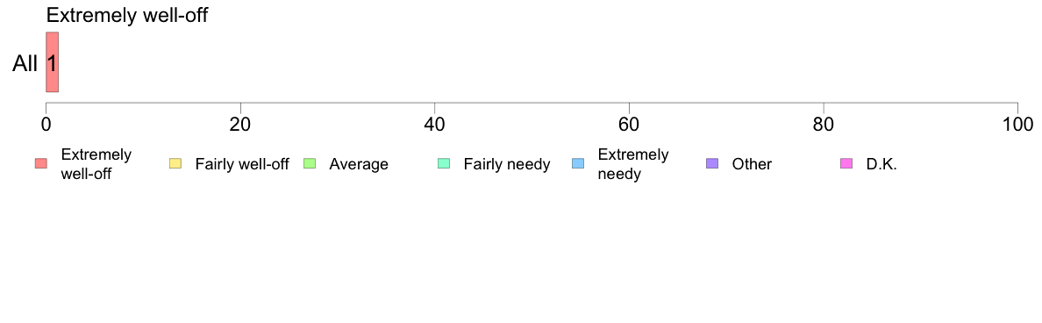Click the D.K. legend label
1042x323 pixels.
coord(881,164)
